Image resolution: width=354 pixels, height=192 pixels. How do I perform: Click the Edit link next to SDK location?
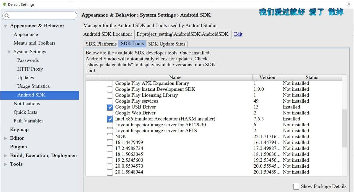tap(238, 34)
